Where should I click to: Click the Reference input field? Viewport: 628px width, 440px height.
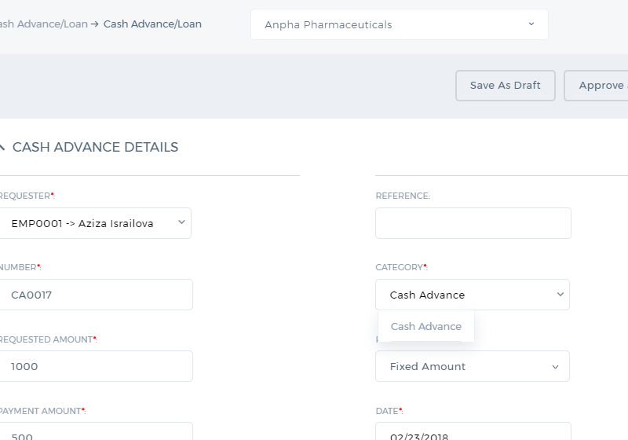pyautogui.click(x=473, y=223)
